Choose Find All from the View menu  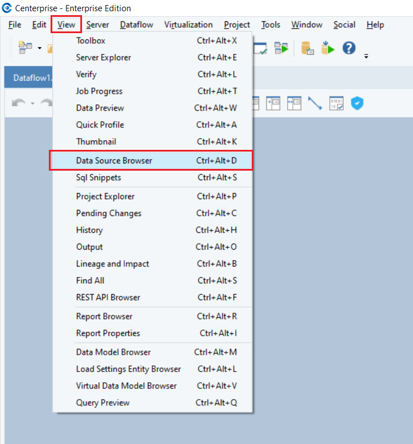point(152,281)
